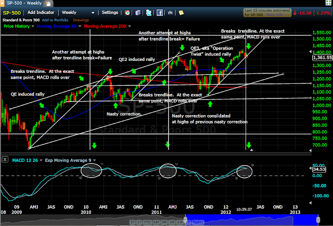The height and width of the screenshot is (226, 333).
Task: Click the MACD value tag 34.53
Action: tap(319, 169)
